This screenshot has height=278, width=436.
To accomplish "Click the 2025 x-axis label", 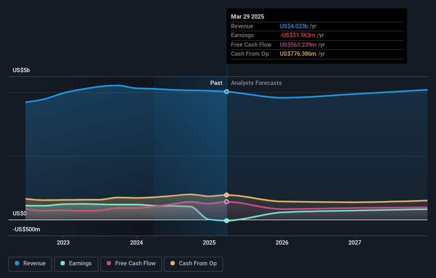I will [209, 242].
